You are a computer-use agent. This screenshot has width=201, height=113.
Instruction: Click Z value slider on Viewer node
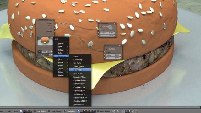pyautogui.click(x=113, y=58)
